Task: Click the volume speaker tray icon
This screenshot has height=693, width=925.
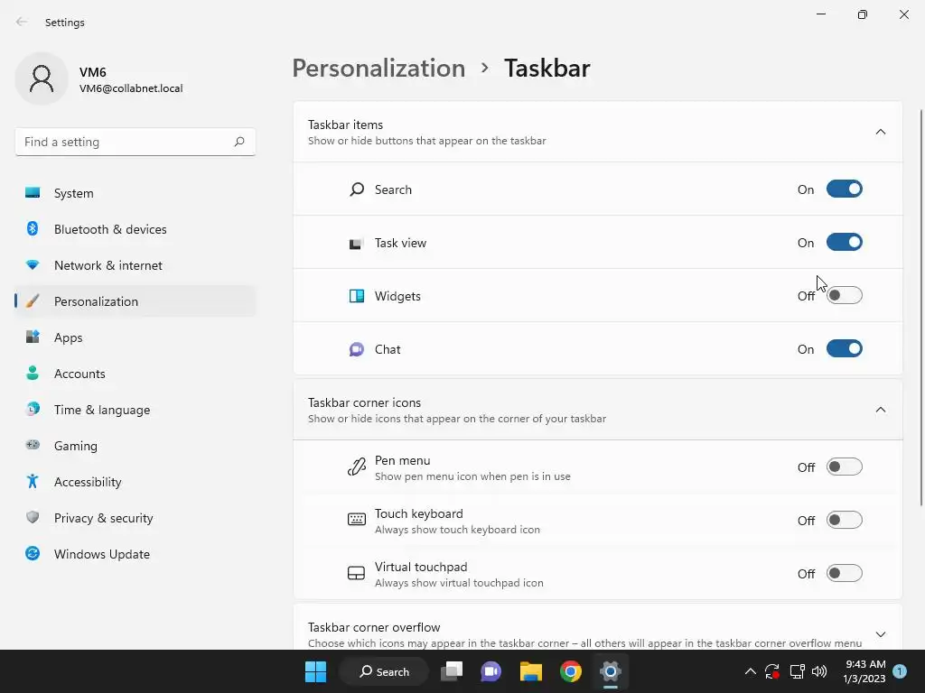Action: click(x=818, y=671)
